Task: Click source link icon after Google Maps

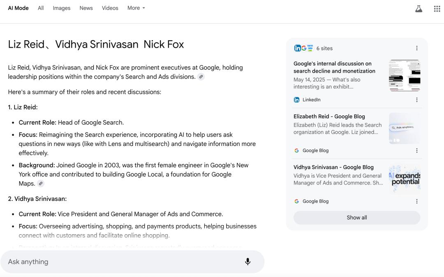Action: (41, 184)
